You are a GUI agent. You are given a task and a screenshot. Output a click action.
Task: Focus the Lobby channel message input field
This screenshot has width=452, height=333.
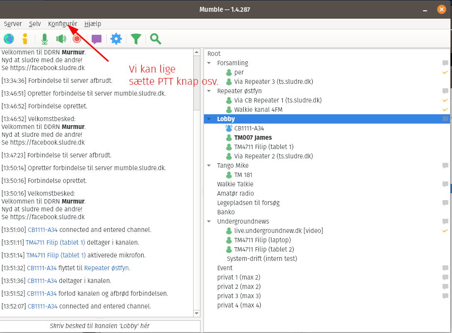pos(100,326)
